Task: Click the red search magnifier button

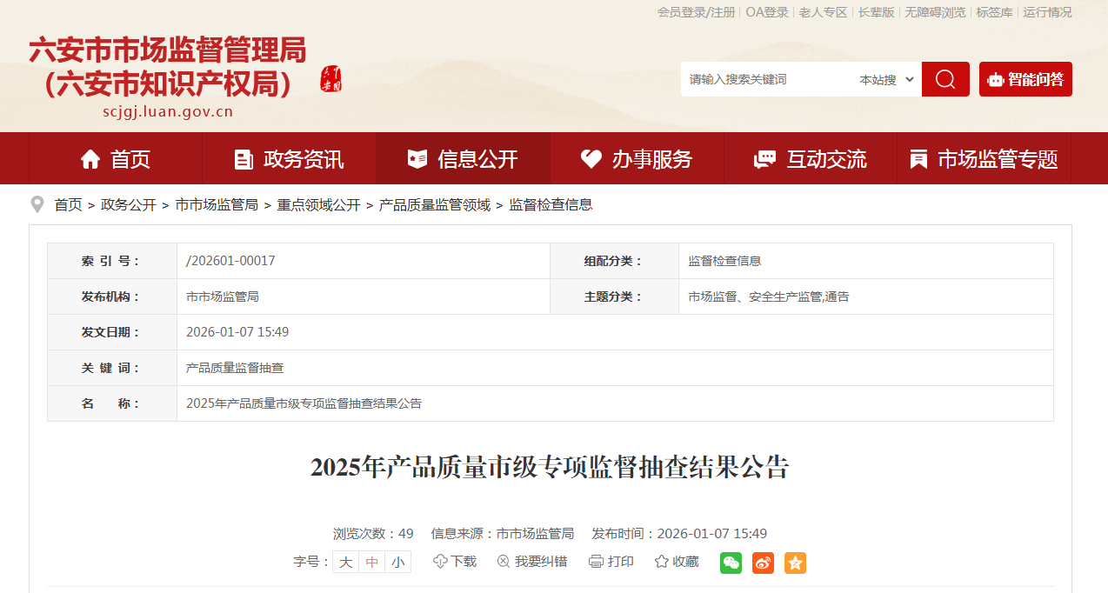Action: pyautogui.click(x=944, y=79)
